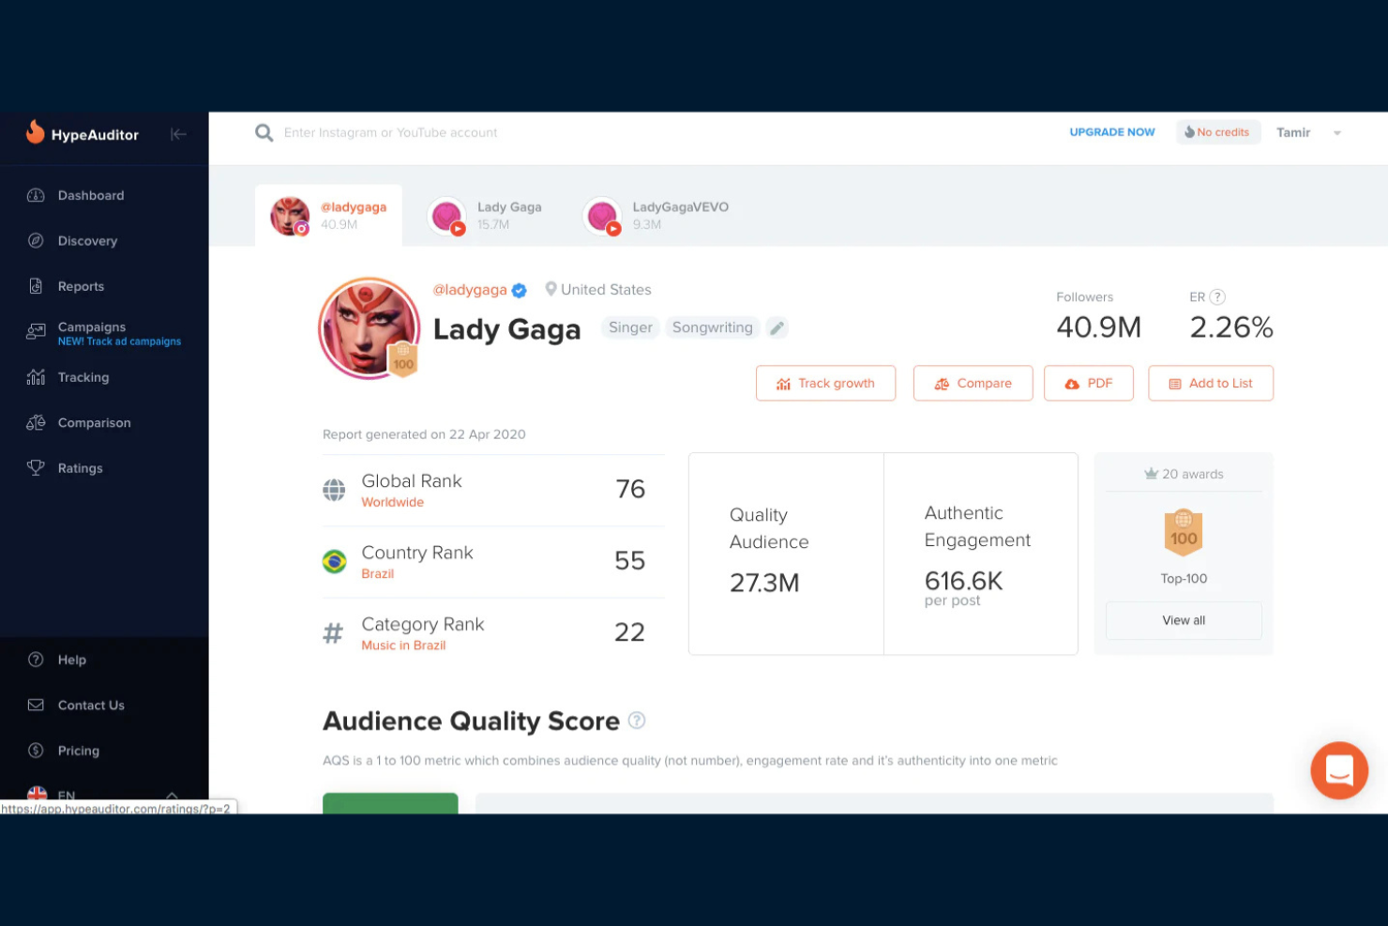Open the Audience Quality Score tooltip
Image resolution: width=1388 pixels, height=926 pixels.
click(x=637, y=721)
